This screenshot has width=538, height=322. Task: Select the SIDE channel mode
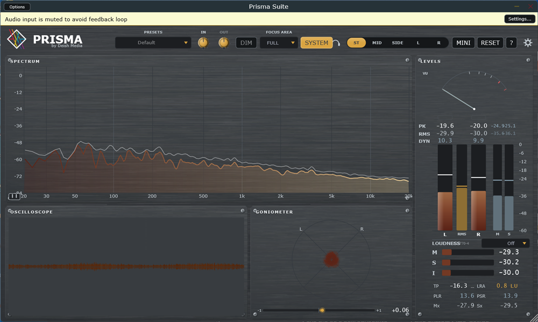[x=398, y=43]
